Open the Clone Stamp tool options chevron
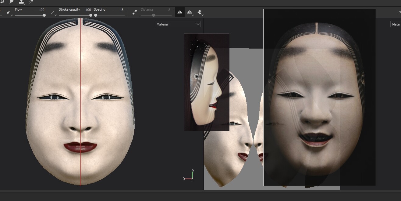This screenshot has height=201, width=401. pyautogui.click(x=25, y=4)
